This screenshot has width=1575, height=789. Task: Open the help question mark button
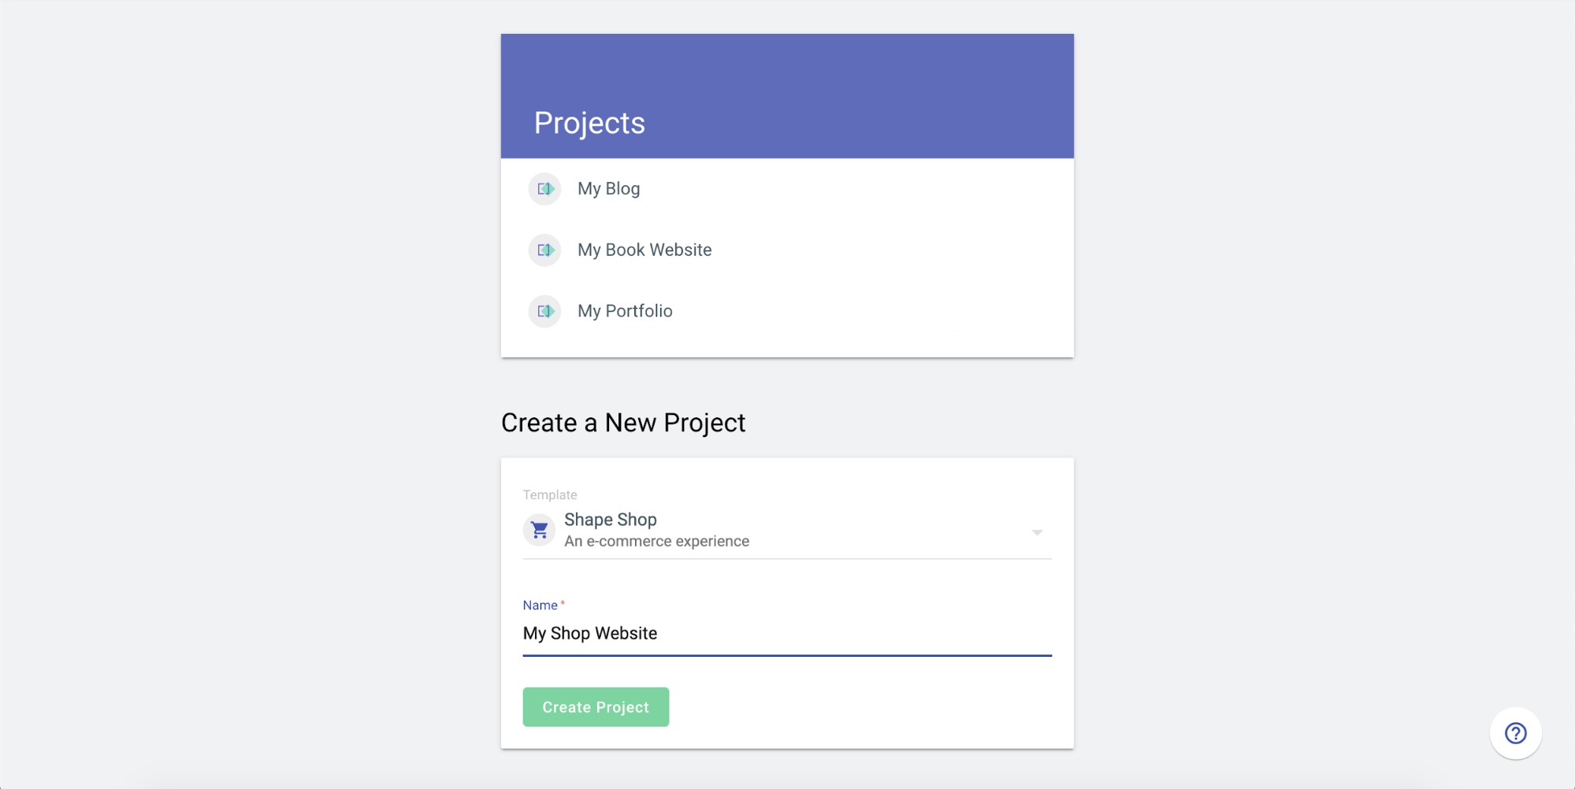tap(1515, 733)
